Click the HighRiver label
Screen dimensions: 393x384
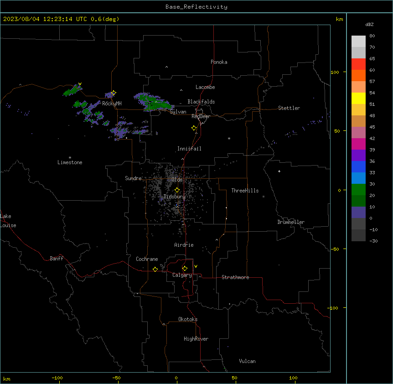coord(196,339)
